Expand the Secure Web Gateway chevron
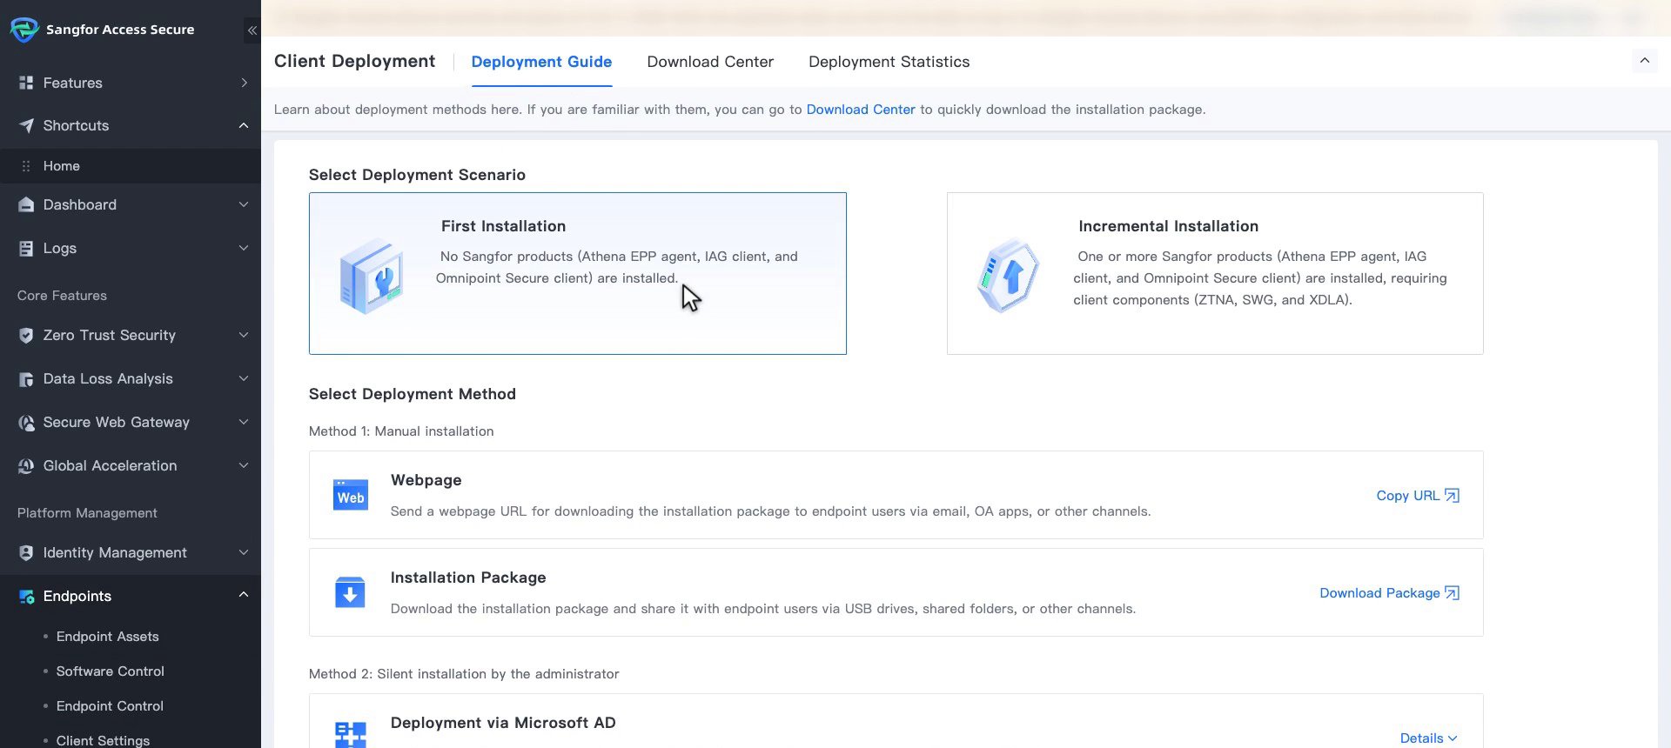Screen dimensions: 1671x748 pyautogui.click(x=244, y=422)
